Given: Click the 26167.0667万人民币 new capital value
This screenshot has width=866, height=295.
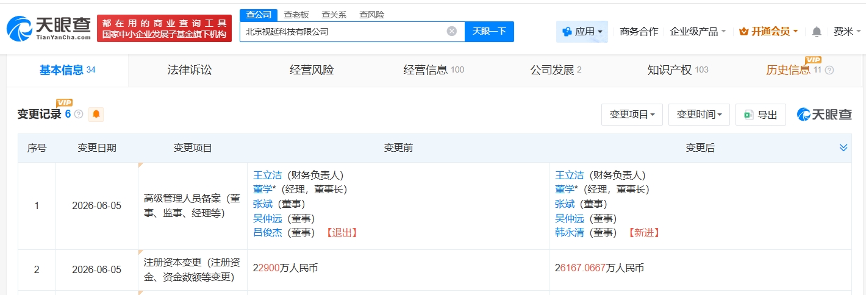Looking at the screenshot, I should (599, 268).
